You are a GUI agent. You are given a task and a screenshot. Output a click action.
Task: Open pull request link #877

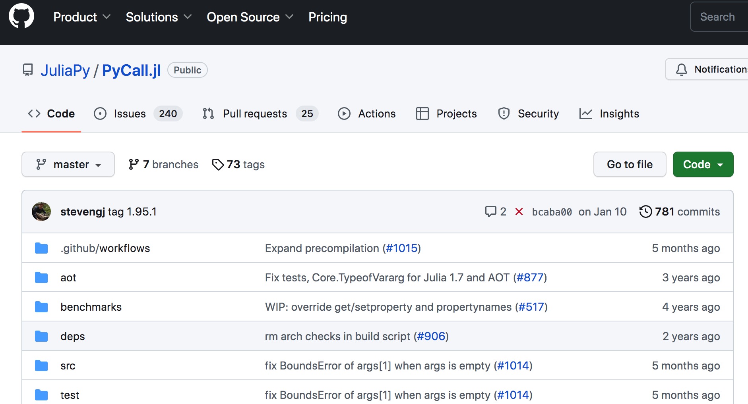530,278
